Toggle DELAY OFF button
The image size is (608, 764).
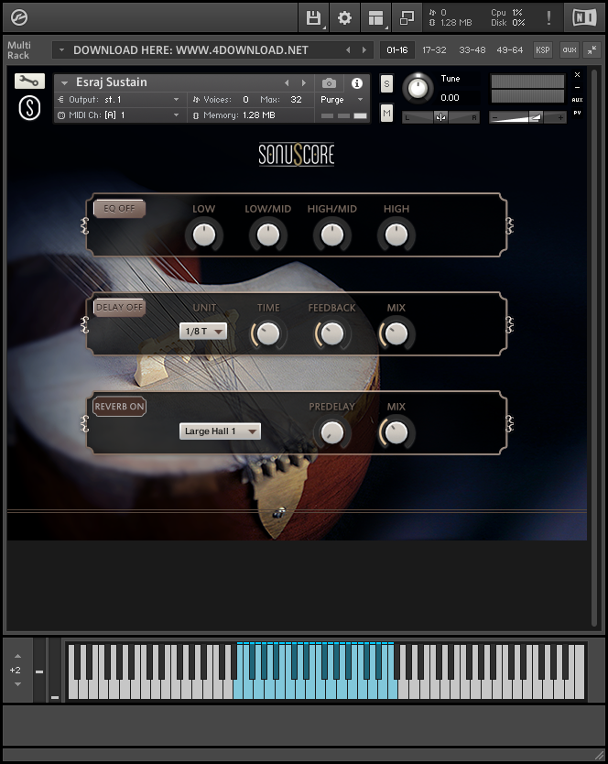click(x=119, y=308)
